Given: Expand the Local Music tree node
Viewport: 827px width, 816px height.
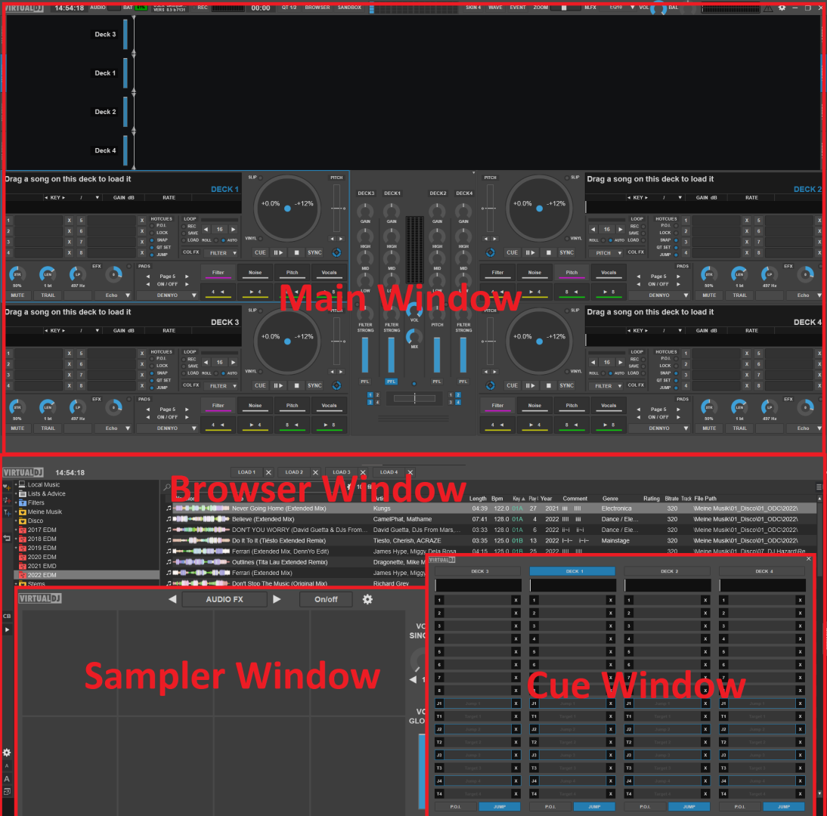Looking at the screenshot, I should 15,484.
